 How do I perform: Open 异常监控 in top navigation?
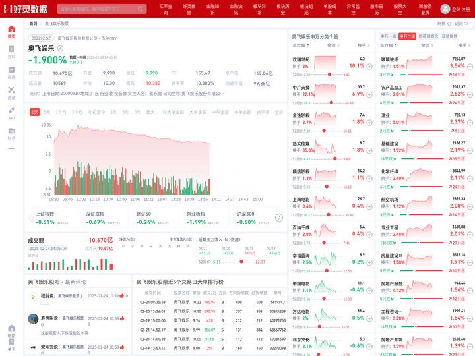(353, 9)
